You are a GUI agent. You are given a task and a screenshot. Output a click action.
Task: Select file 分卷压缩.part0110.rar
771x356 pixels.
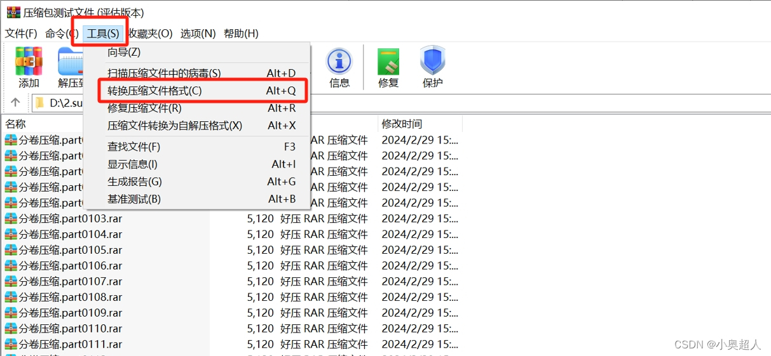[x=70, y=328]
